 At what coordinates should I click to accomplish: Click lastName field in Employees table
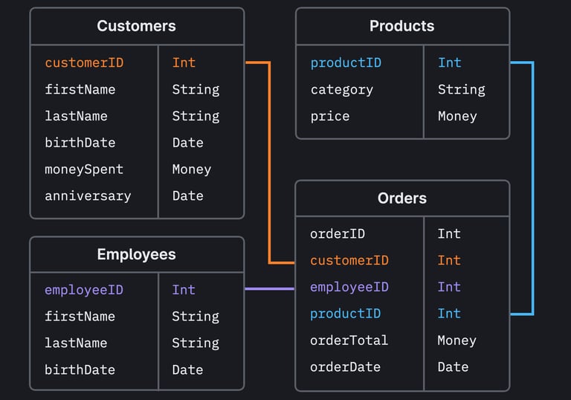(x=76, y=343)
